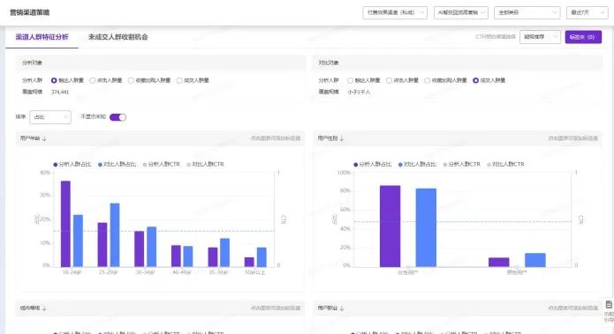Click the 50岁以上 axis label
The height and width of the screenshot is (334, 614).
click(255, 272)
